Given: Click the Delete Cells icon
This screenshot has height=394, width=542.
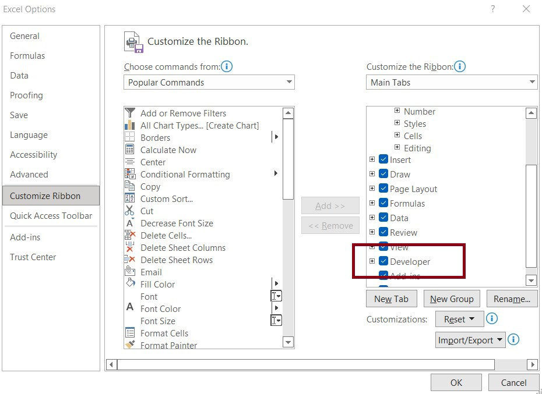Looking at the screenshot, I should 130,235.
